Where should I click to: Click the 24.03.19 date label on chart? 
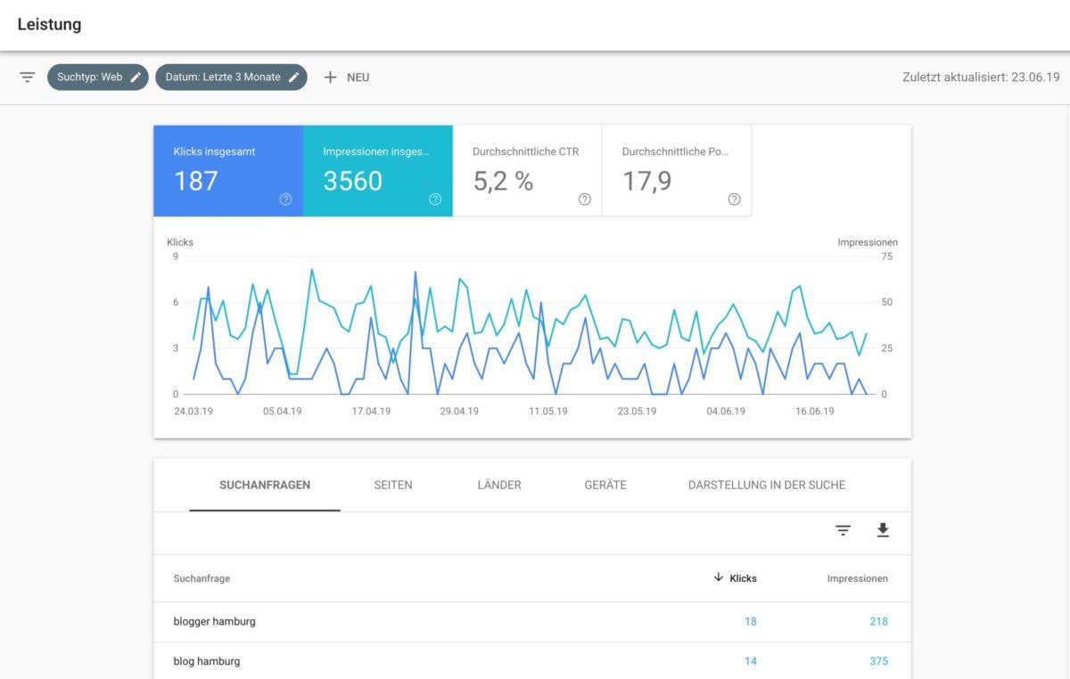[193, 412]
